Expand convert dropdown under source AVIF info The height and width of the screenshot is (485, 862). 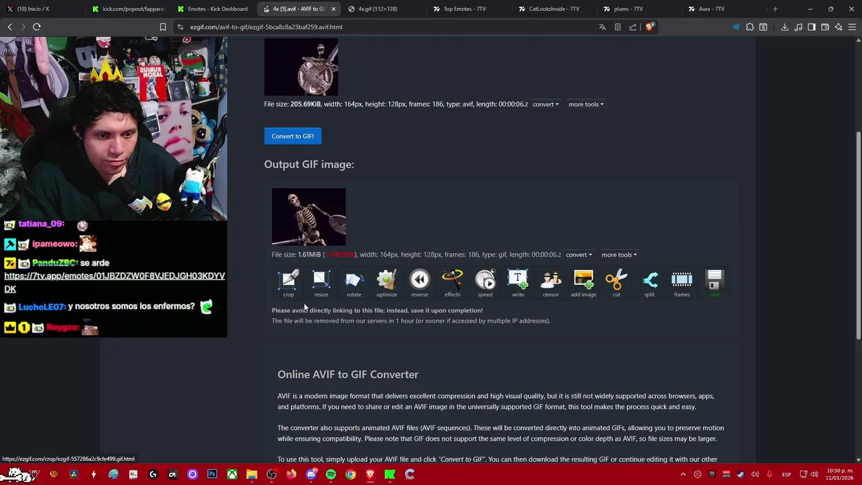545,104
